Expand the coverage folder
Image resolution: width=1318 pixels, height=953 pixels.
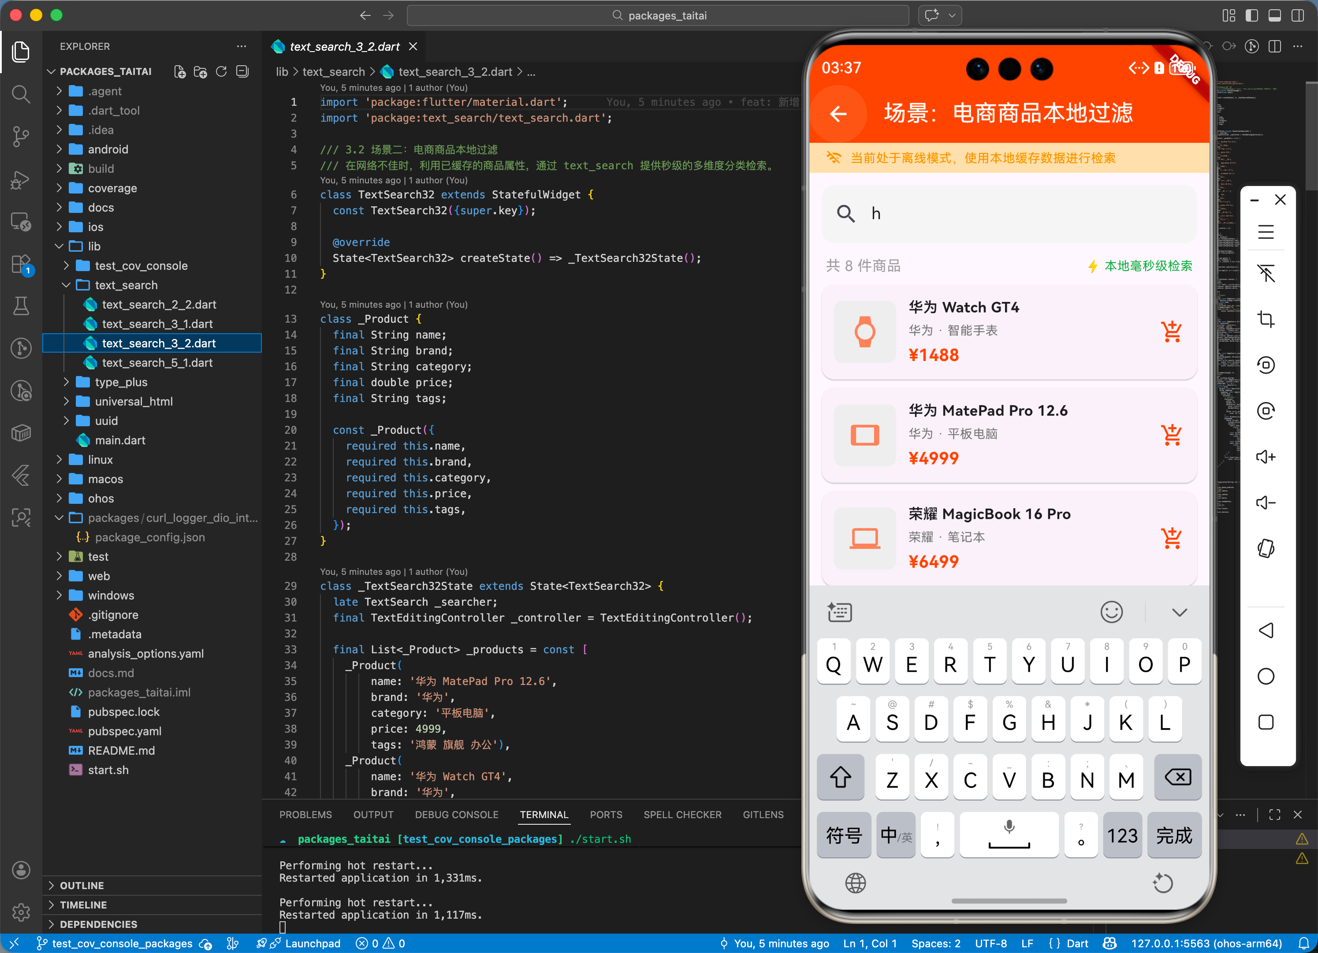112,188
